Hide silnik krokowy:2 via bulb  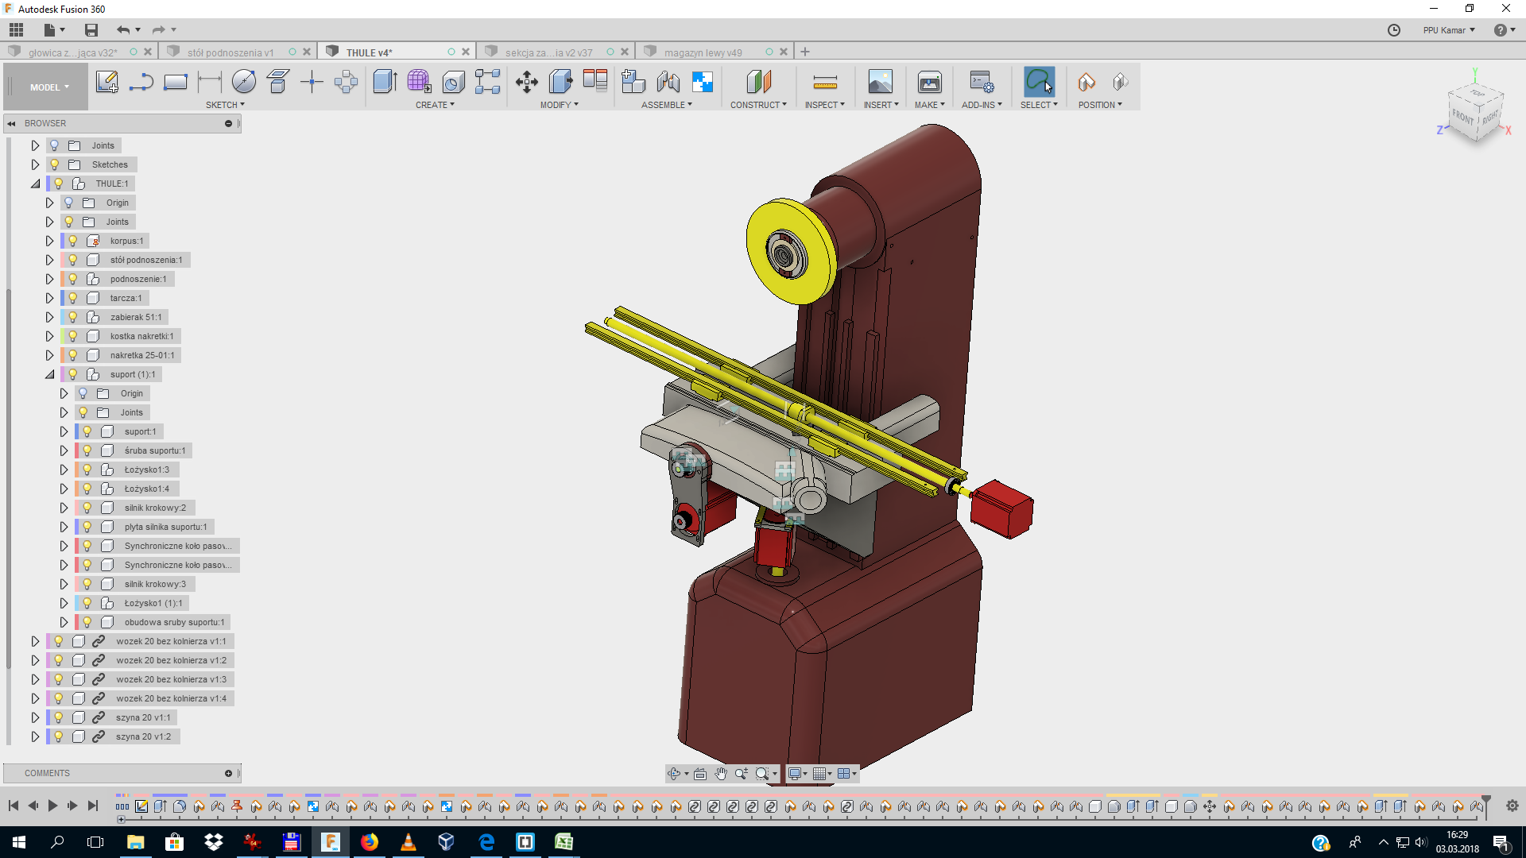(x=87, y=508)
